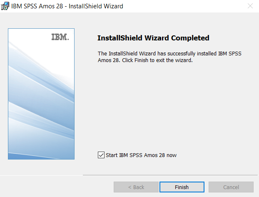Click the horizontal separator above the buttons
259x197 pixels.
point(170,175)
